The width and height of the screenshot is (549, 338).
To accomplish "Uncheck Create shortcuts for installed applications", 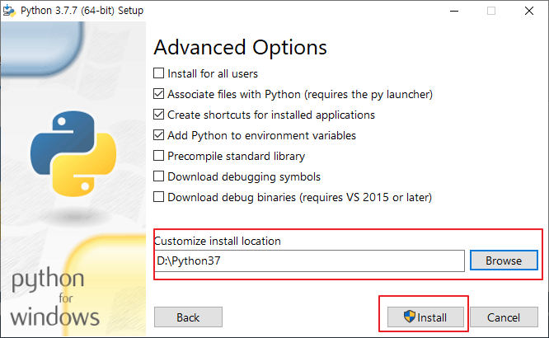I will [158, 115].
